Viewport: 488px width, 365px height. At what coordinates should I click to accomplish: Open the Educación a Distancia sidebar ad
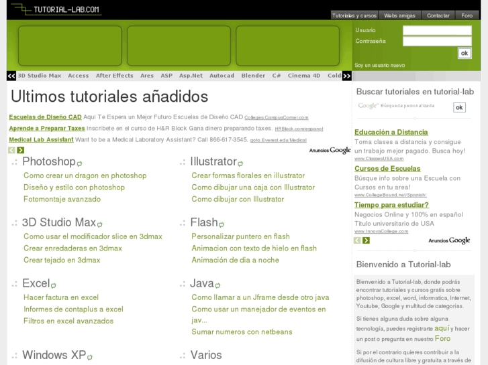point(391,133)
